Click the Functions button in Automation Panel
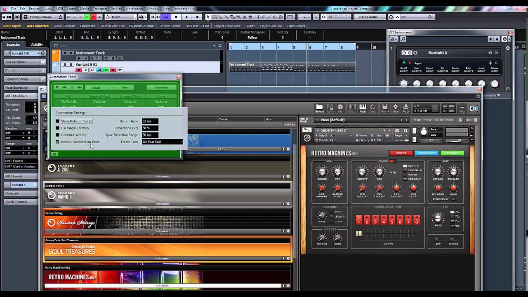 [x=161, y=87]
